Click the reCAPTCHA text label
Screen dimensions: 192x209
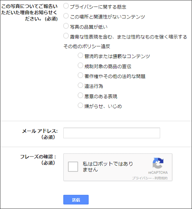(x=158, y=173)
